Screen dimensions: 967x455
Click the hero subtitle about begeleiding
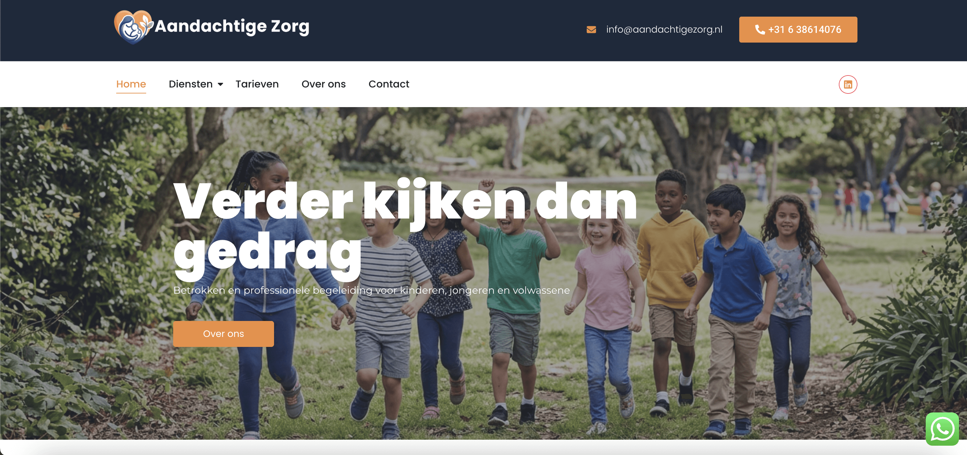point(372,290)
